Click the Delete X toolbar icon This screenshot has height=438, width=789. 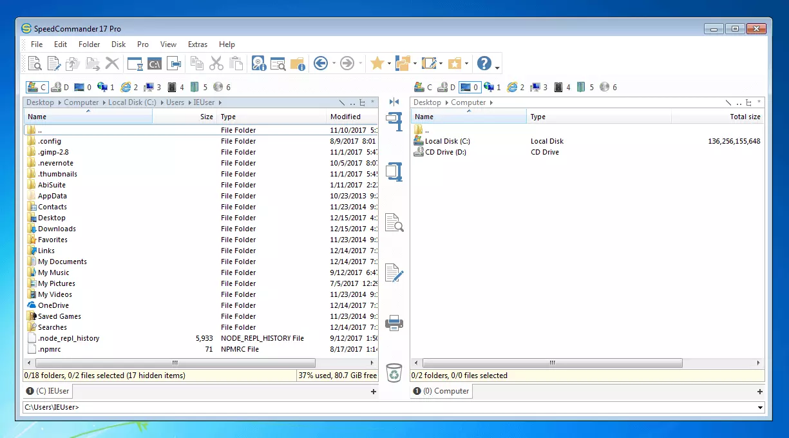point(113,63)
